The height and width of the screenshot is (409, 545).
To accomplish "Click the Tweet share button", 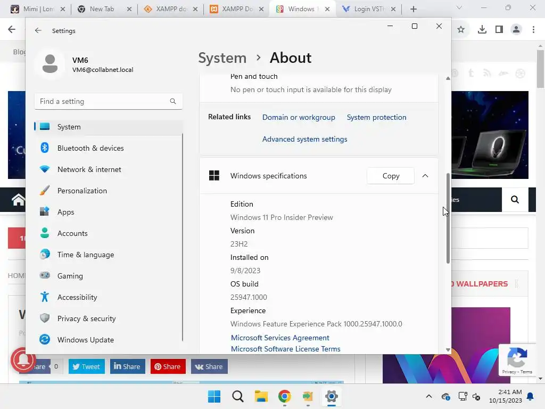I will tap(87, 366).
